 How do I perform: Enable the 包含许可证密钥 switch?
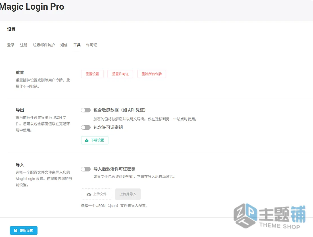click(86, 127)
